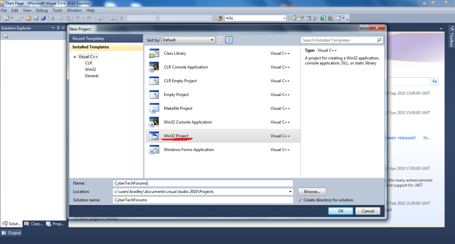Expand the Location path dropdown
This screenshot has height=244, width=455.
click(290, 192)
